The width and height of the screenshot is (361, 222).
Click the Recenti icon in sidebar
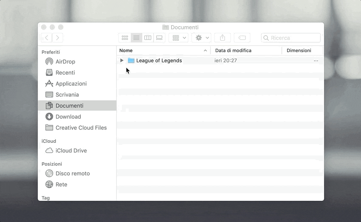tap(49, 72)
